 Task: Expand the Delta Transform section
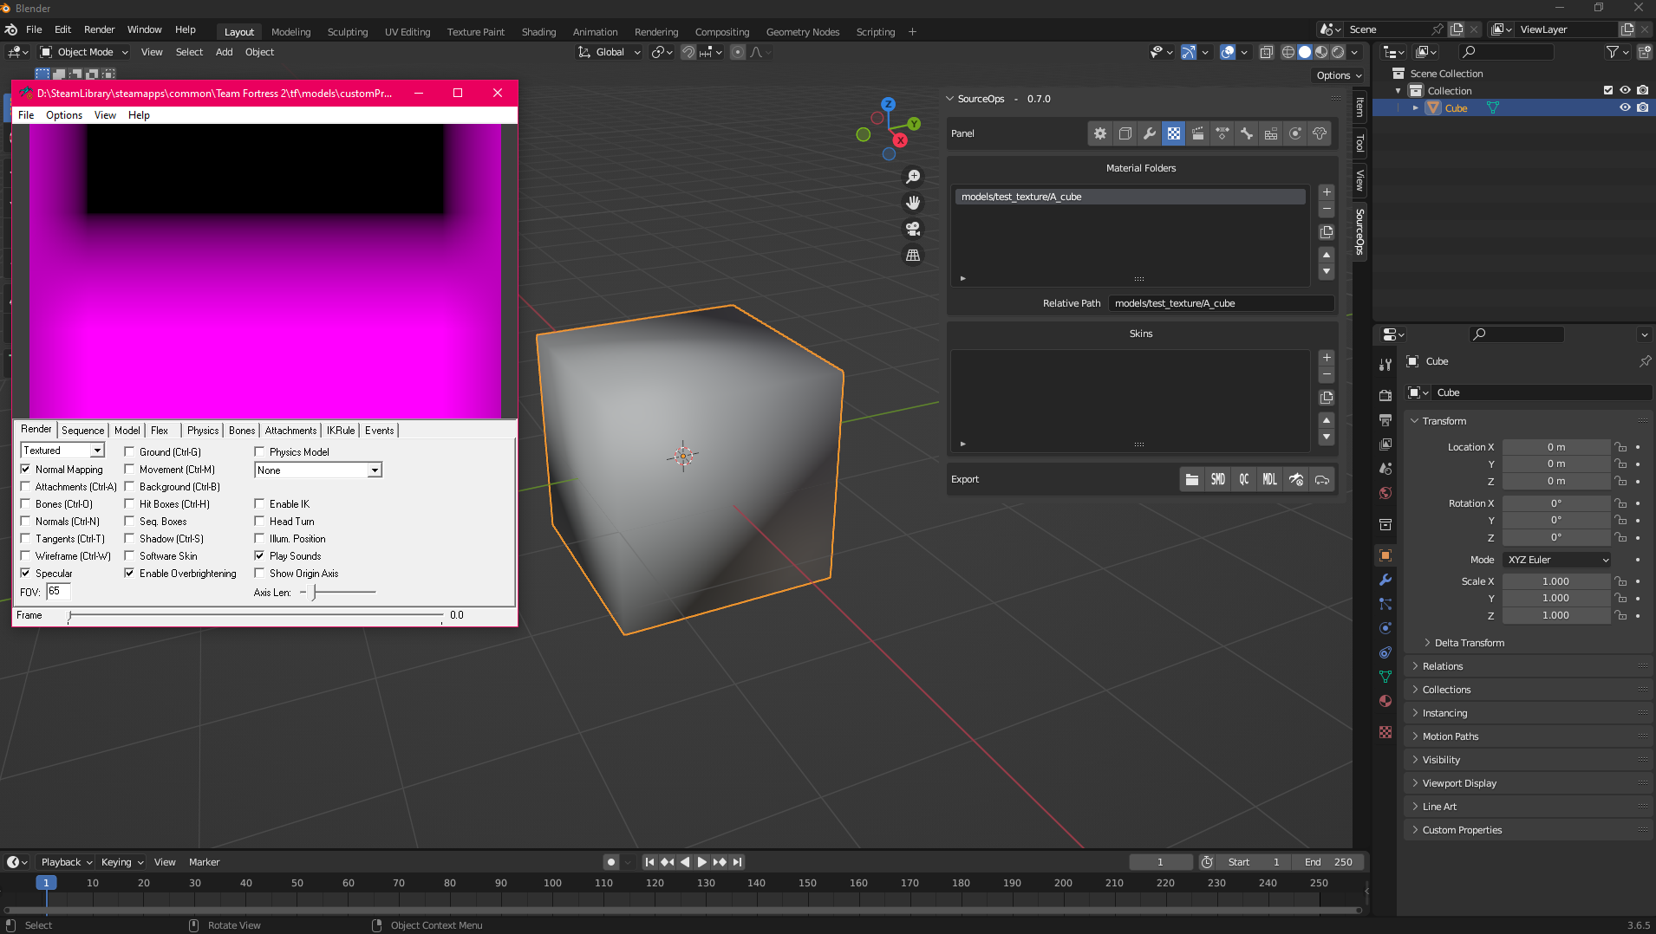click(x=1470, y=643)
